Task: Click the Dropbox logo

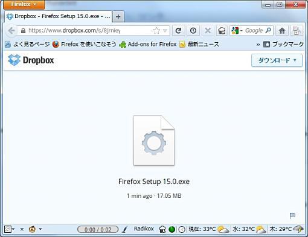Action: coord(14,60)
